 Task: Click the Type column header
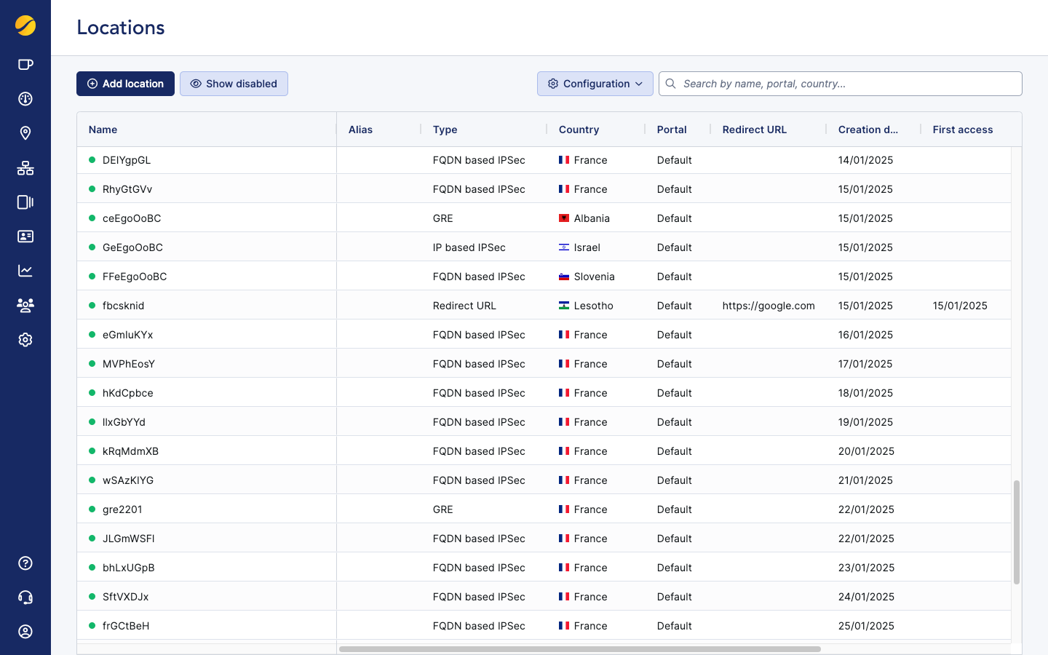[445, 130]
